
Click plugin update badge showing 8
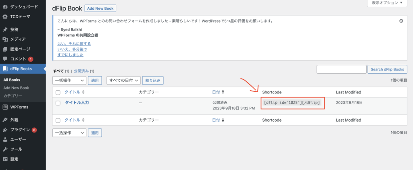coord(34,130)
